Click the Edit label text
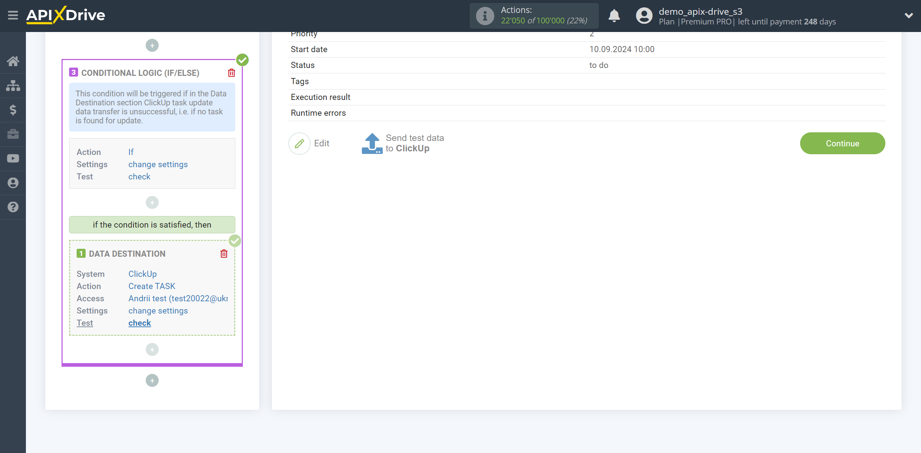This screenshot has width=921, height=453. (x=322, y=143)
